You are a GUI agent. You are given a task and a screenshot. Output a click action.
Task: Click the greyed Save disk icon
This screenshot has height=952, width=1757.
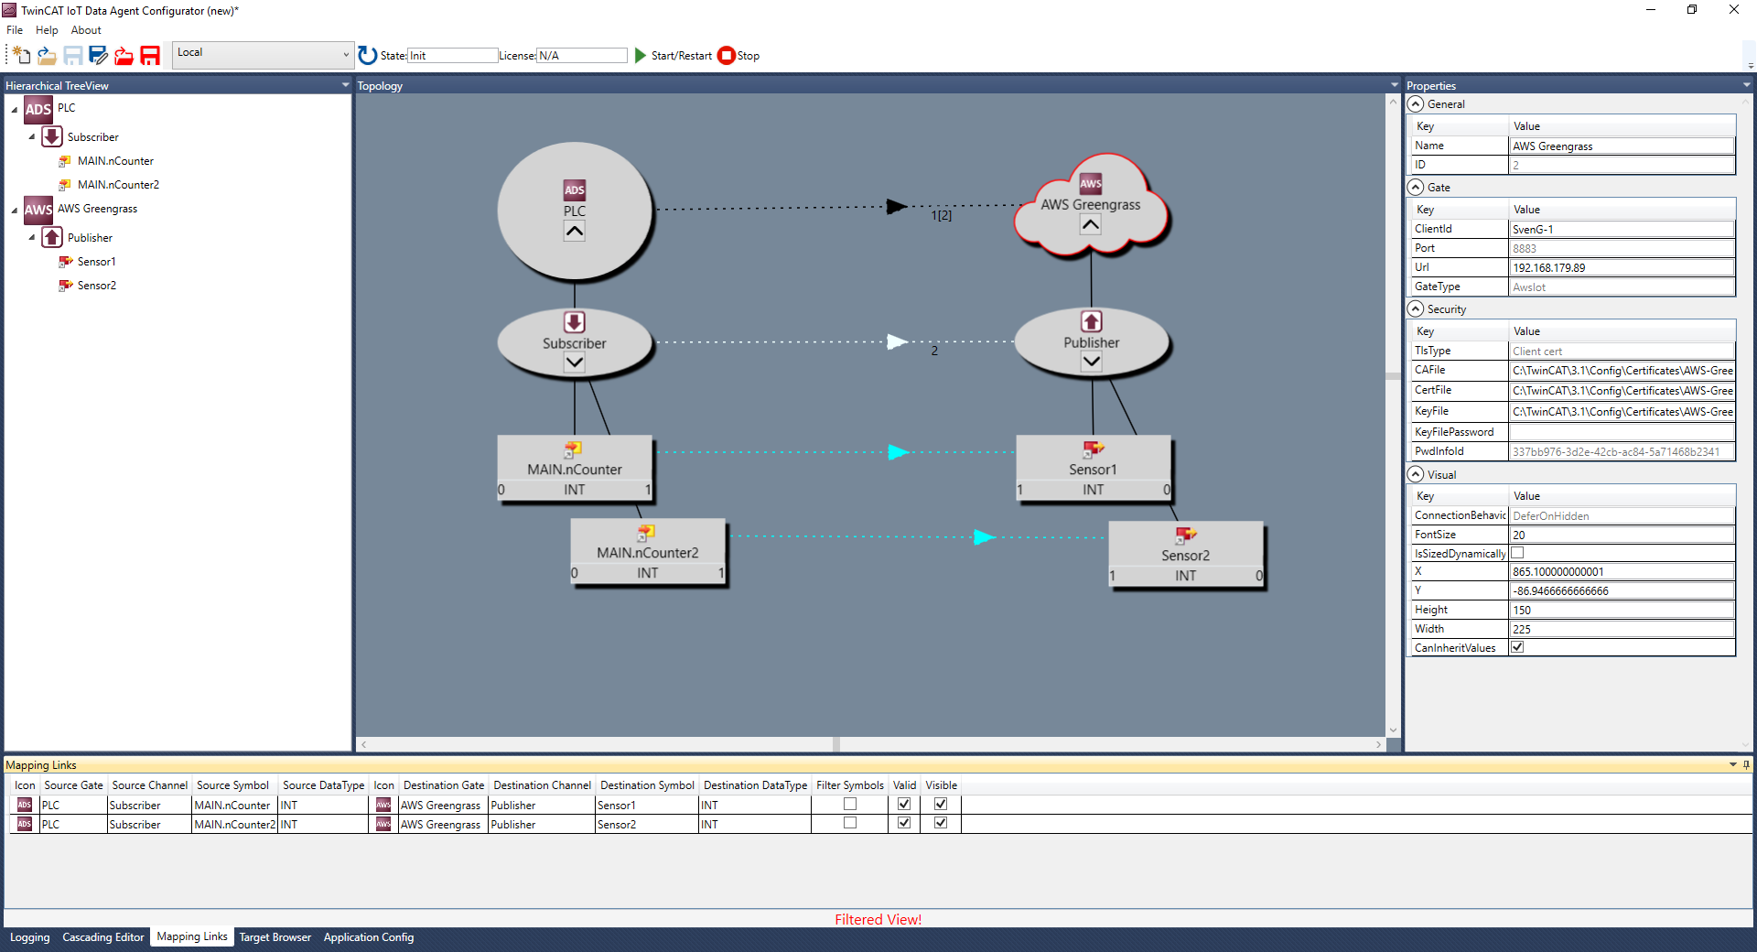click(x=73, y=56)
